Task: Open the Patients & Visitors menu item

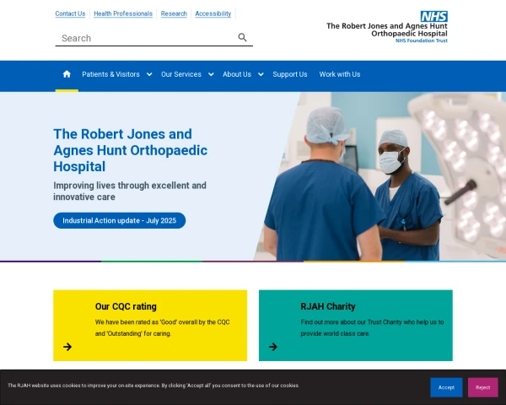Action: point(110,74)
